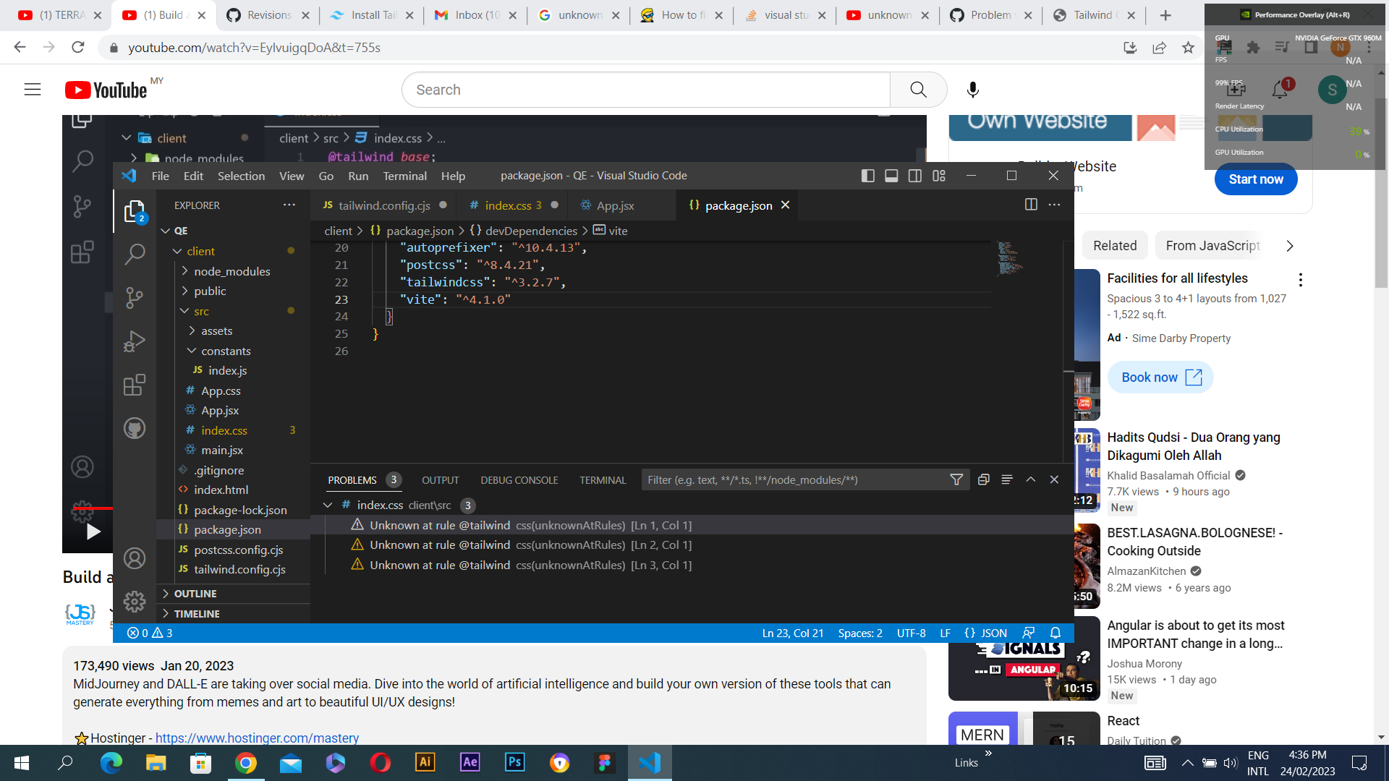This screenshot has width=1389, height=781.
Task: Open the Terminal menu
Action: tap(404, 175)
